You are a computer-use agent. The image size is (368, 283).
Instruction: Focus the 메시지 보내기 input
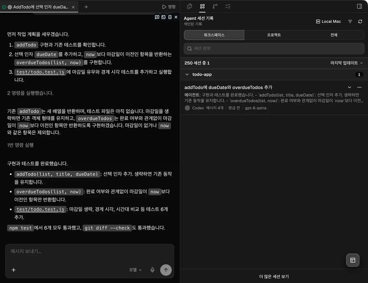90,251
